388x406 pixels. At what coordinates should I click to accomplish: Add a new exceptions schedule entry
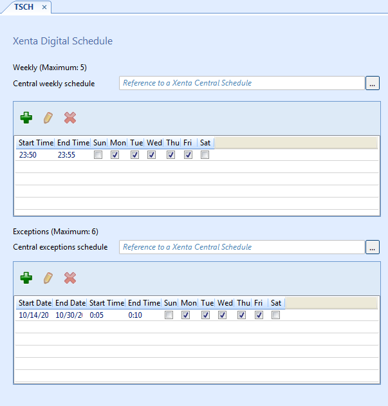click(26, 278)
